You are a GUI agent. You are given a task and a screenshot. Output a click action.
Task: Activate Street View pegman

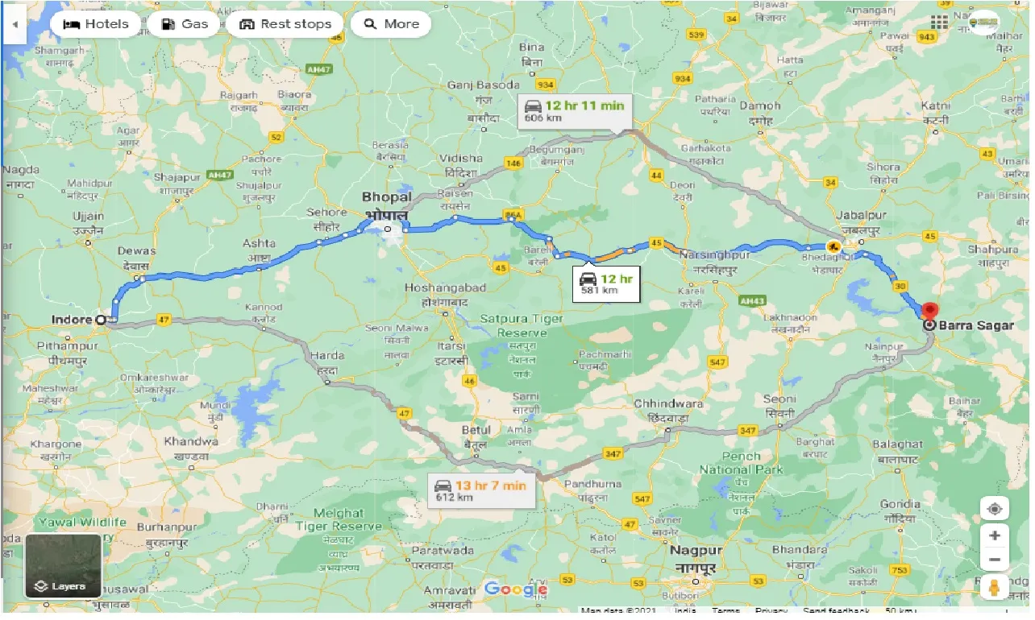point(995,588)
